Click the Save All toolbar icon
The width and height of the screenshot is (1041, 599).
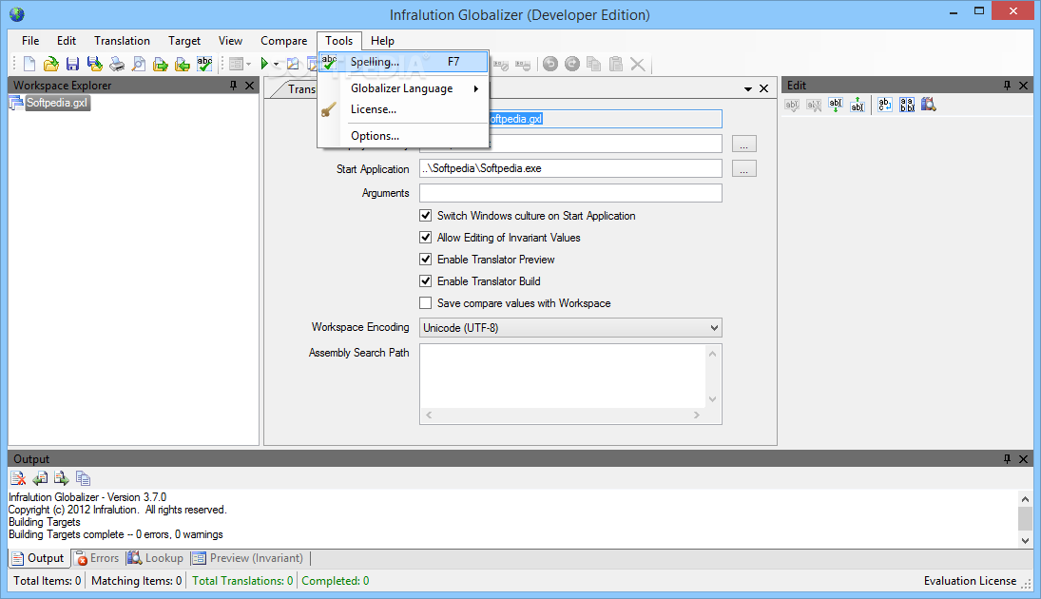[95, 64]
